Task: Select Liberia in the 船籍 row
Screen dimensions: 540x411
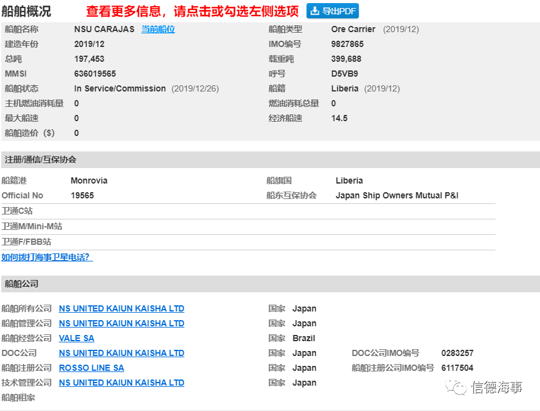Action: [345, 88]
